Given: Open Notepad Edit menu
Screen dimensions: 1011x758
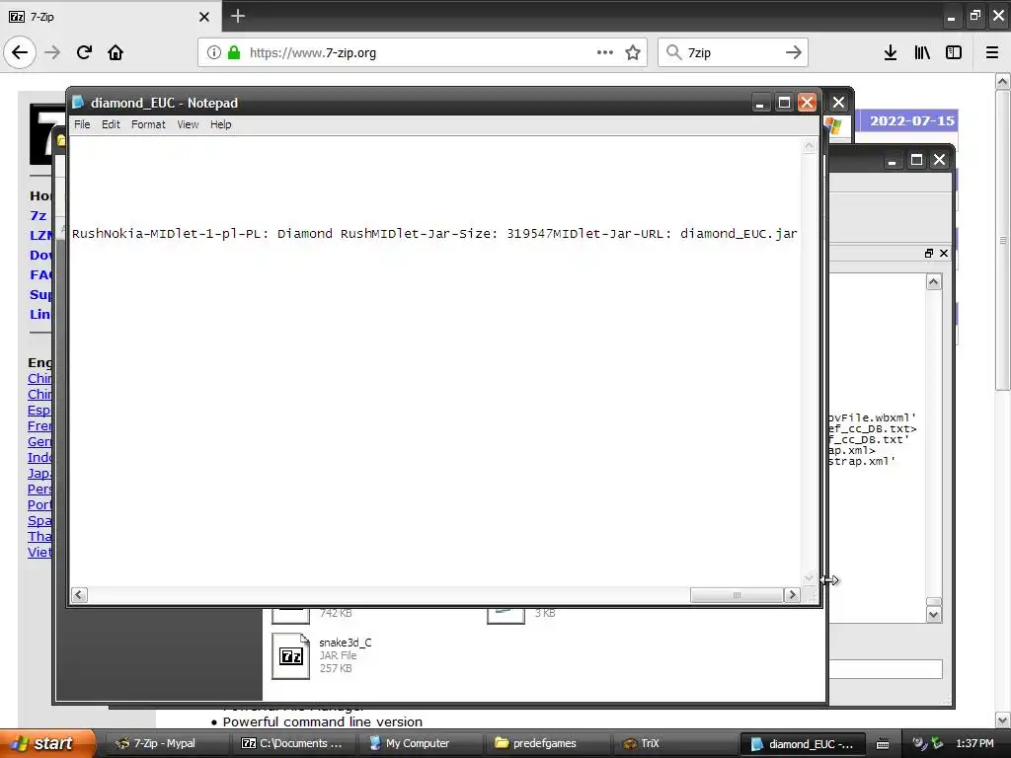Looking at the screenshot, I should (x=111, y=124).
